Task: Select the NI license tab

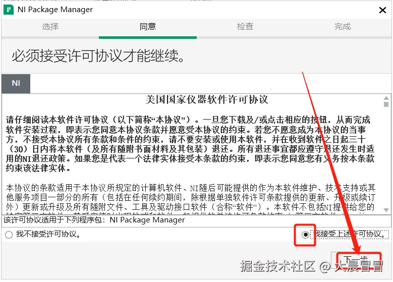Action: click(16, 83)
